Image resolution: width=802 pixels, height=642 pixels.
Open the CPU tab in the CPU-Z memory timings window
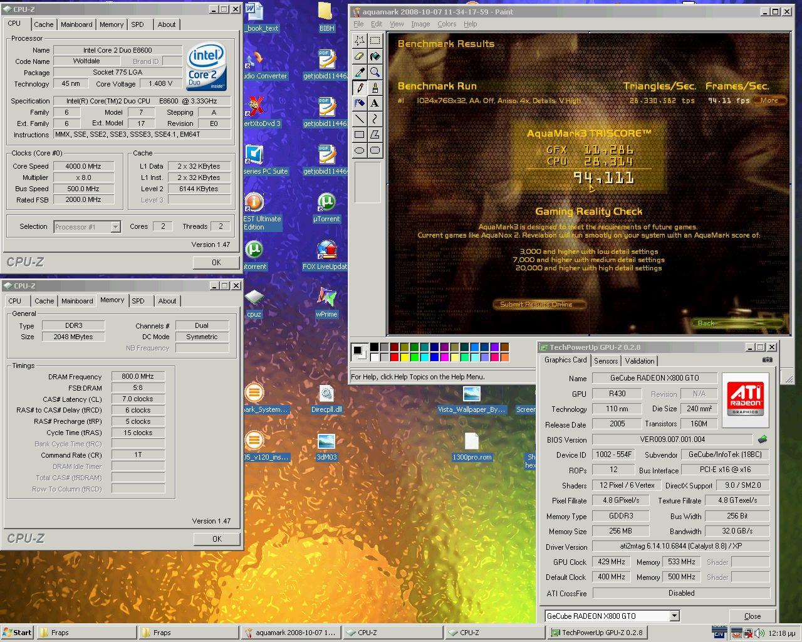click(15, 301)
